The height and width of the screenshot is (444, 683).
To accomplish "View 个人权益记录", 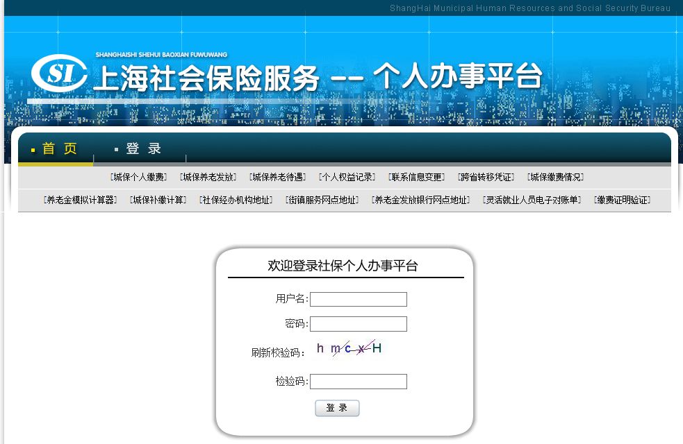I will [x=347, y=177].
